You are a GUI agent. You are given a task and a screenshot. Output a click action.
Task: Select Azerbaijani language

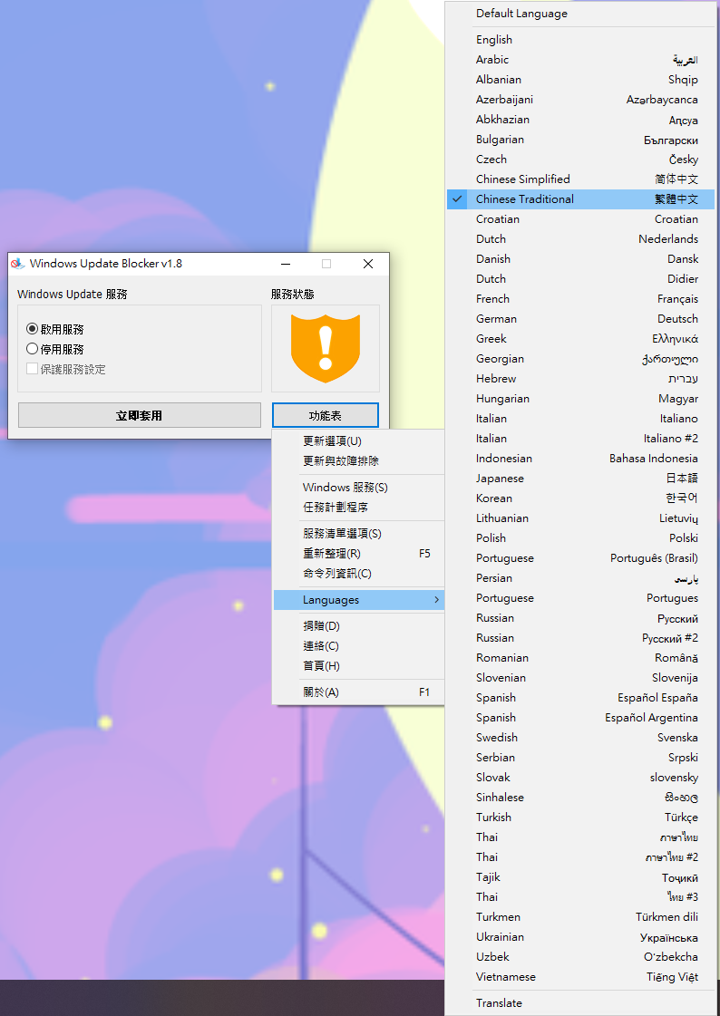(x=580, y=100)
